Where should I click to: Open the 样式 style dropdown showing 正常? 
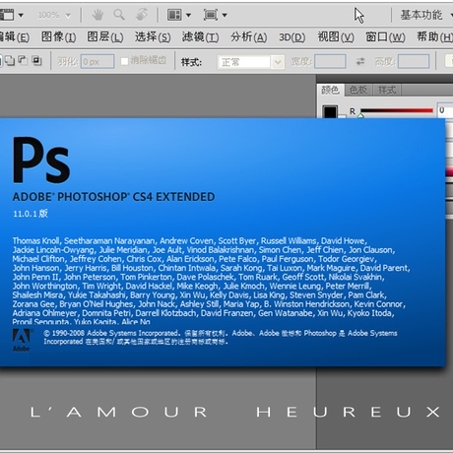pyautogui.click(x=251, y=62)
